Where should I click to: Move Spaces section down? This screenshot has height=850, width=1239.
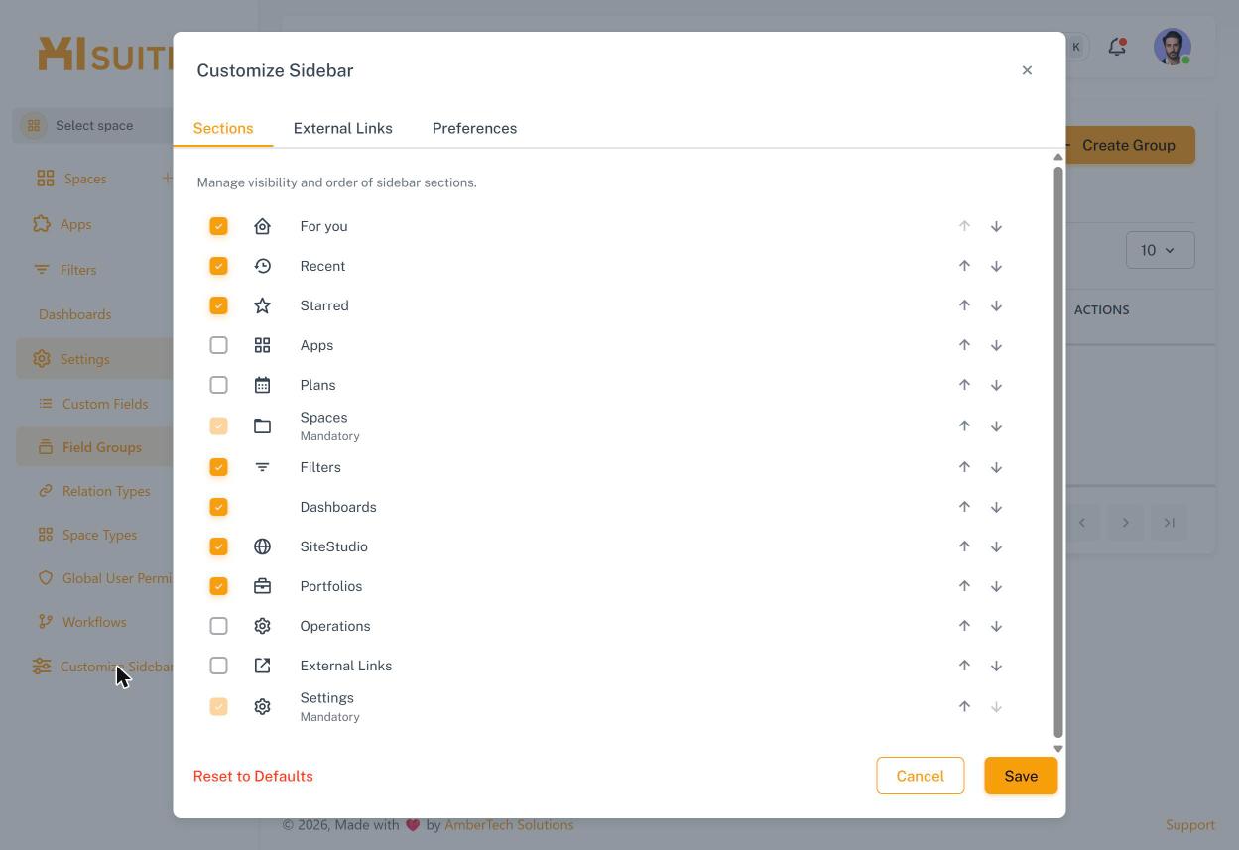[996, 426]
